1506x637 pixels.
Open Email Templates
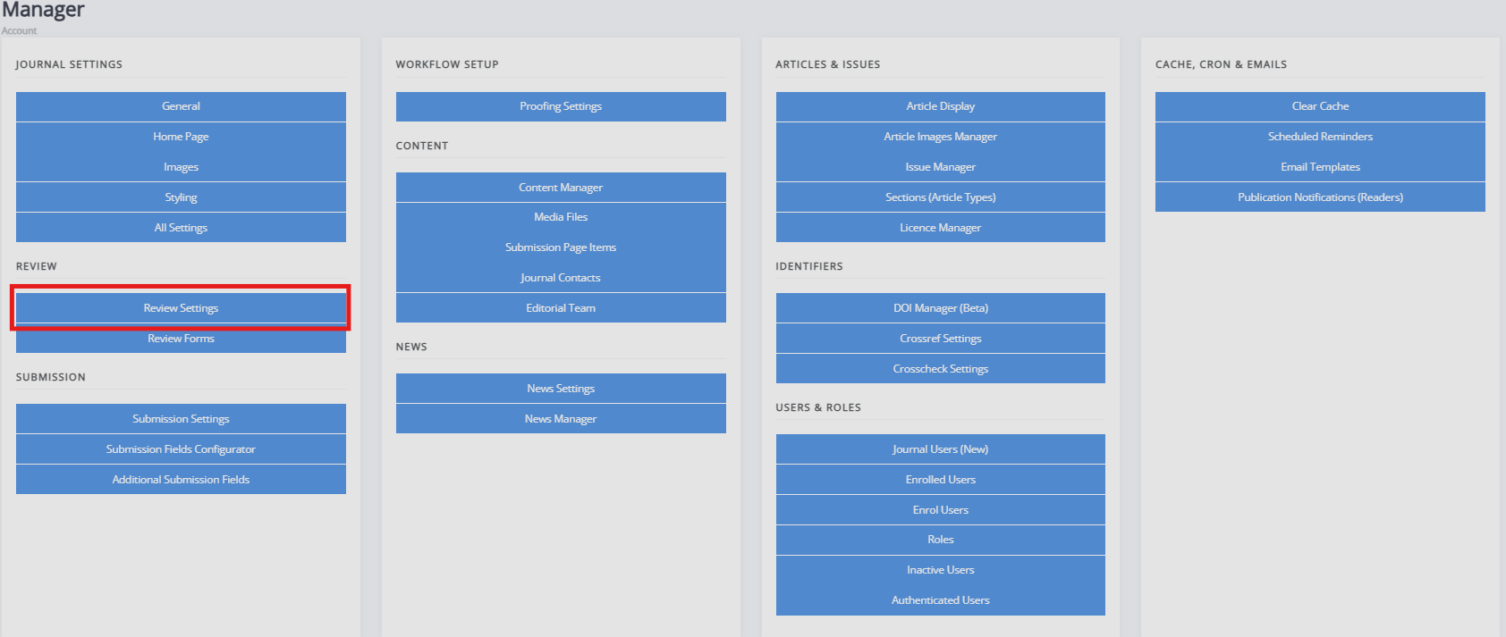pyautogui.click(x=1320, y=167)
